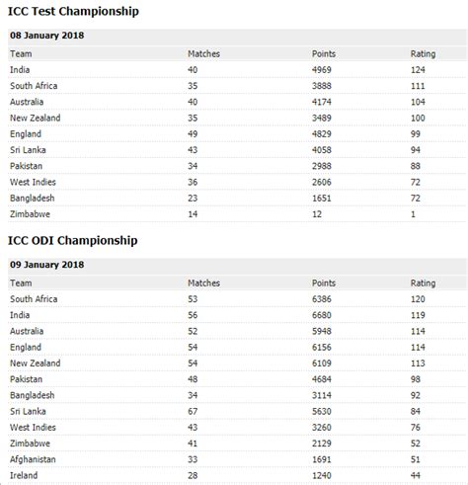Click Bangladesh's ODI points value 3114

pos(322,395)
